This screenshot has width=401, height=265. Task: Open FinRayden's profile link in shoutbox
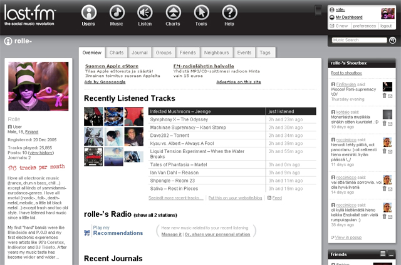pyautogui.click(x=346, y=84)
